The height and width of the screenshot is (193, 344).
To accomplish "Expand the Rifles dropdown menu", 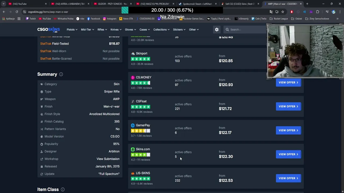I will [102, 29].
